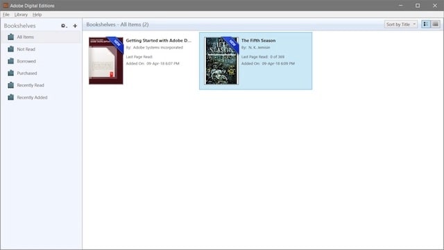
Task: Minimize the Adobe Digital Editions window
Action: [x=400, y=6]
